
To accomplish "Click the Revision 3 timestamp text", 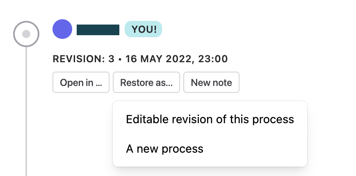I will [x=140, y=59].
